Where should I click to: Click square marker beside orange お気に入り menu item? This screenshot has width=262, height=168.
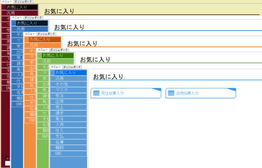tap(27, 39)
